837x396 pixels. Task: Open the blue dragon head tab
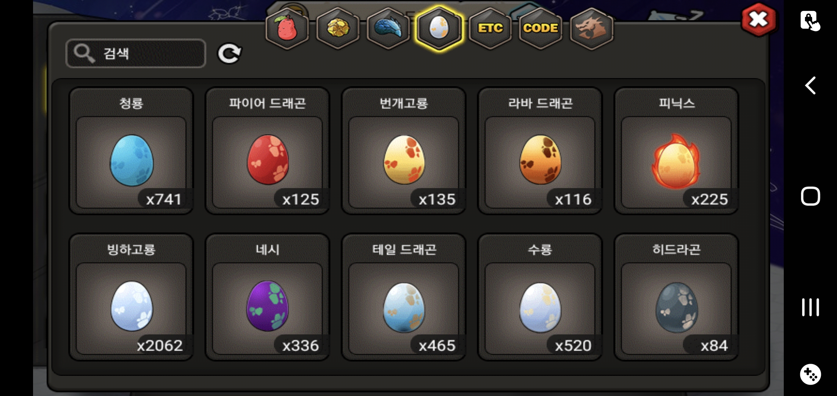[x=388, y=28]
